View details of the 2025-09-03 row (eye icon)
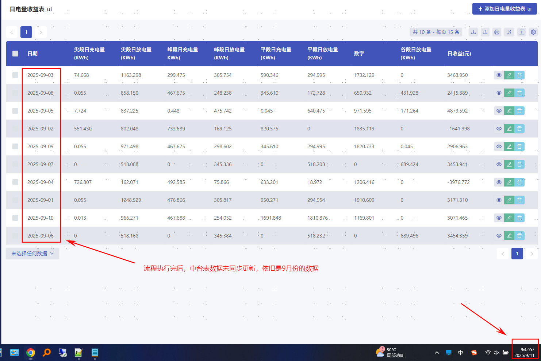Screen dimensions: 541x361 (x=499, y=75)
